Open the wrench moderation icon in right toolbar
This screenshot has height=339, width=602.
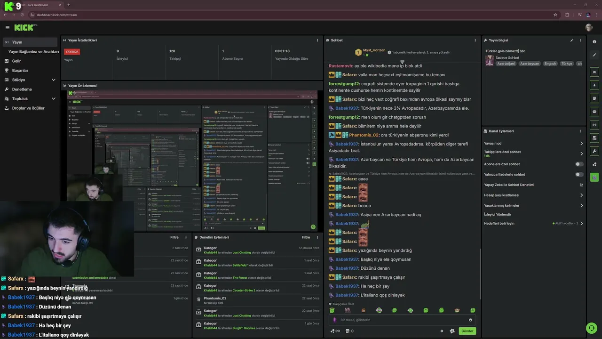[x=594, y=151]
